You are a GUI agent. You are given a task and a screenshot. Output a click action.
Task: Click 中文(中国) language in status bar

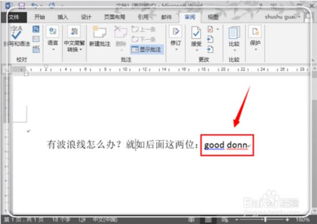[105, 219]
